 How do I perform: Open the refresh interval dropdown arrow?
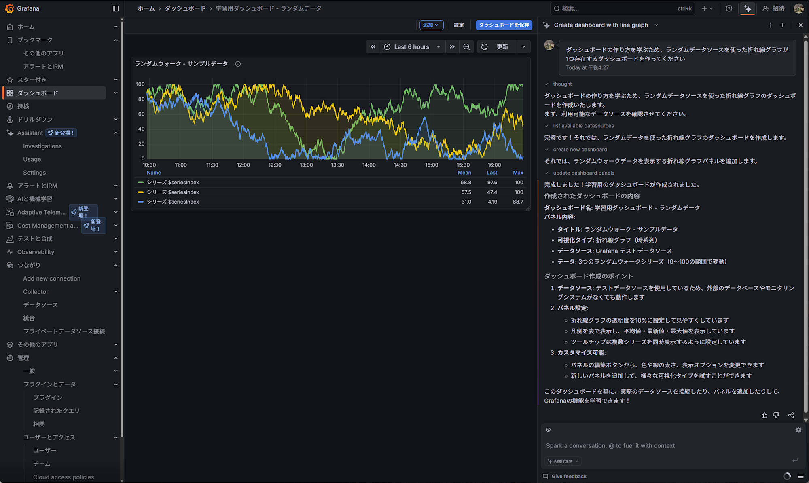pos(524,47)
